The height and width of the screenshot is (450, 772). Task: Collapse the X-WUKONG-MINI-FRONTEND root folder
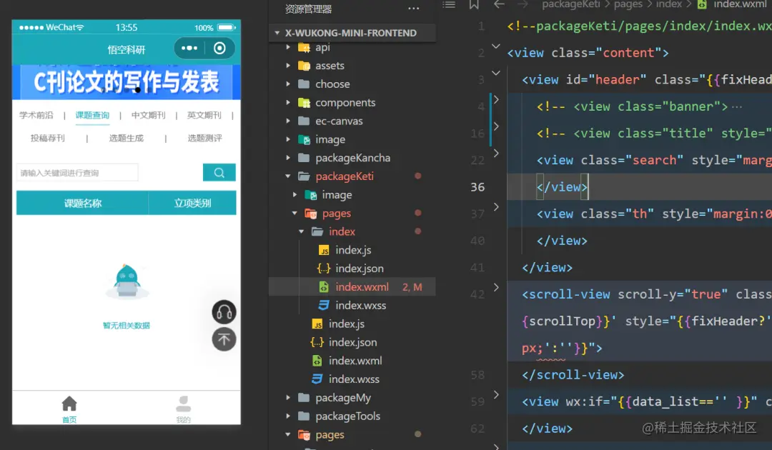pyautogui.click(x=277, y=33)
